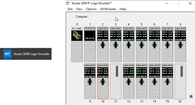Image resolution: width=195 pixels, height=105 pixels.
Task: Select the Unknown module in slot 1
Action: click(90, 45)
